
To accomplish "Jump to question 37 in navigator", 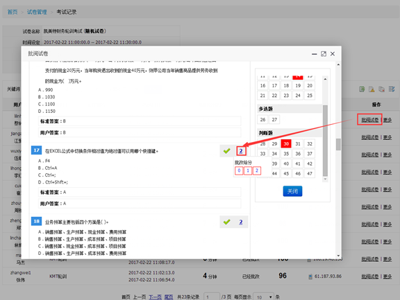I will click(x=310, y=154).
